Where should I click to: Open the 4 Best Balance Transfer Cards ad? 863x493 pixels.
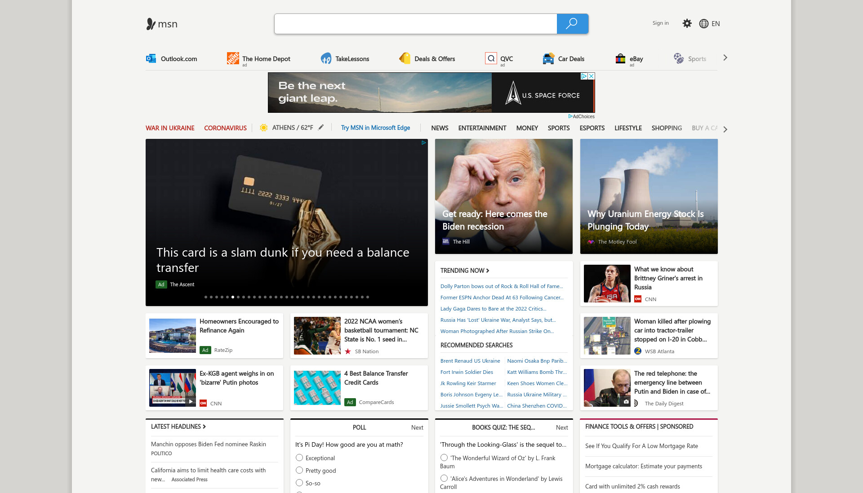coord(359,388)
